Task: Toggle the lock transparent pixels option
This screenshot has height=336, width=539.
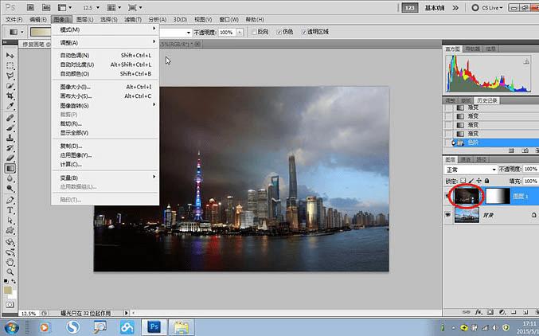Action: point(463,181)
